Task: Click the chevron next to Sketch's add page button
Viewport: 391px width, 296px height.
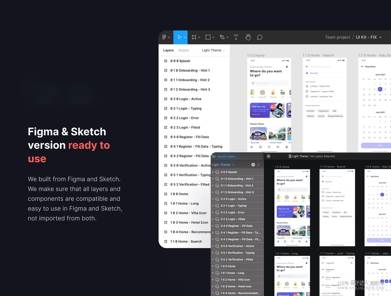Action: pos(259,165)
